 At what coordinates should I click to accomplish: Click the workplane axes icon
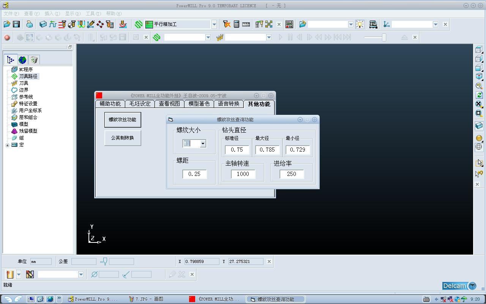(387, 24)
